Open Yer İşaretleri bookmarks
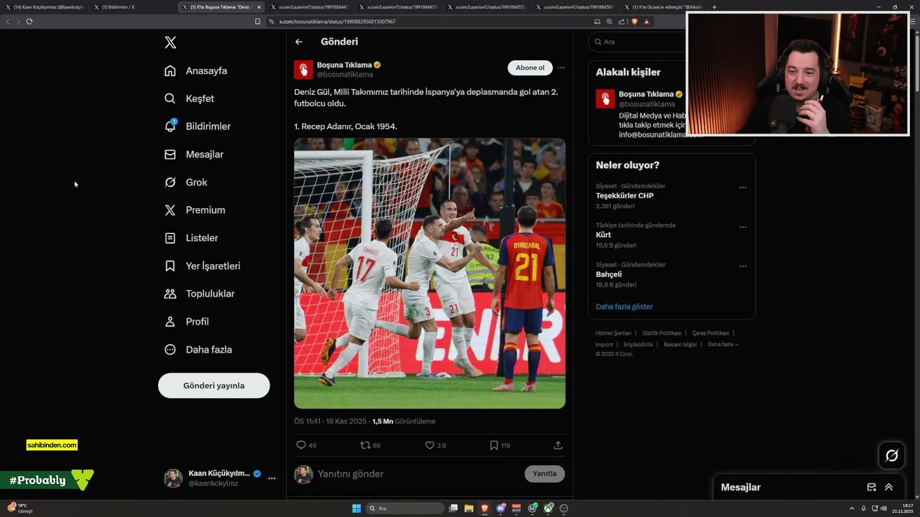This screenshot has height=517, width=920. tap(202, 266)
